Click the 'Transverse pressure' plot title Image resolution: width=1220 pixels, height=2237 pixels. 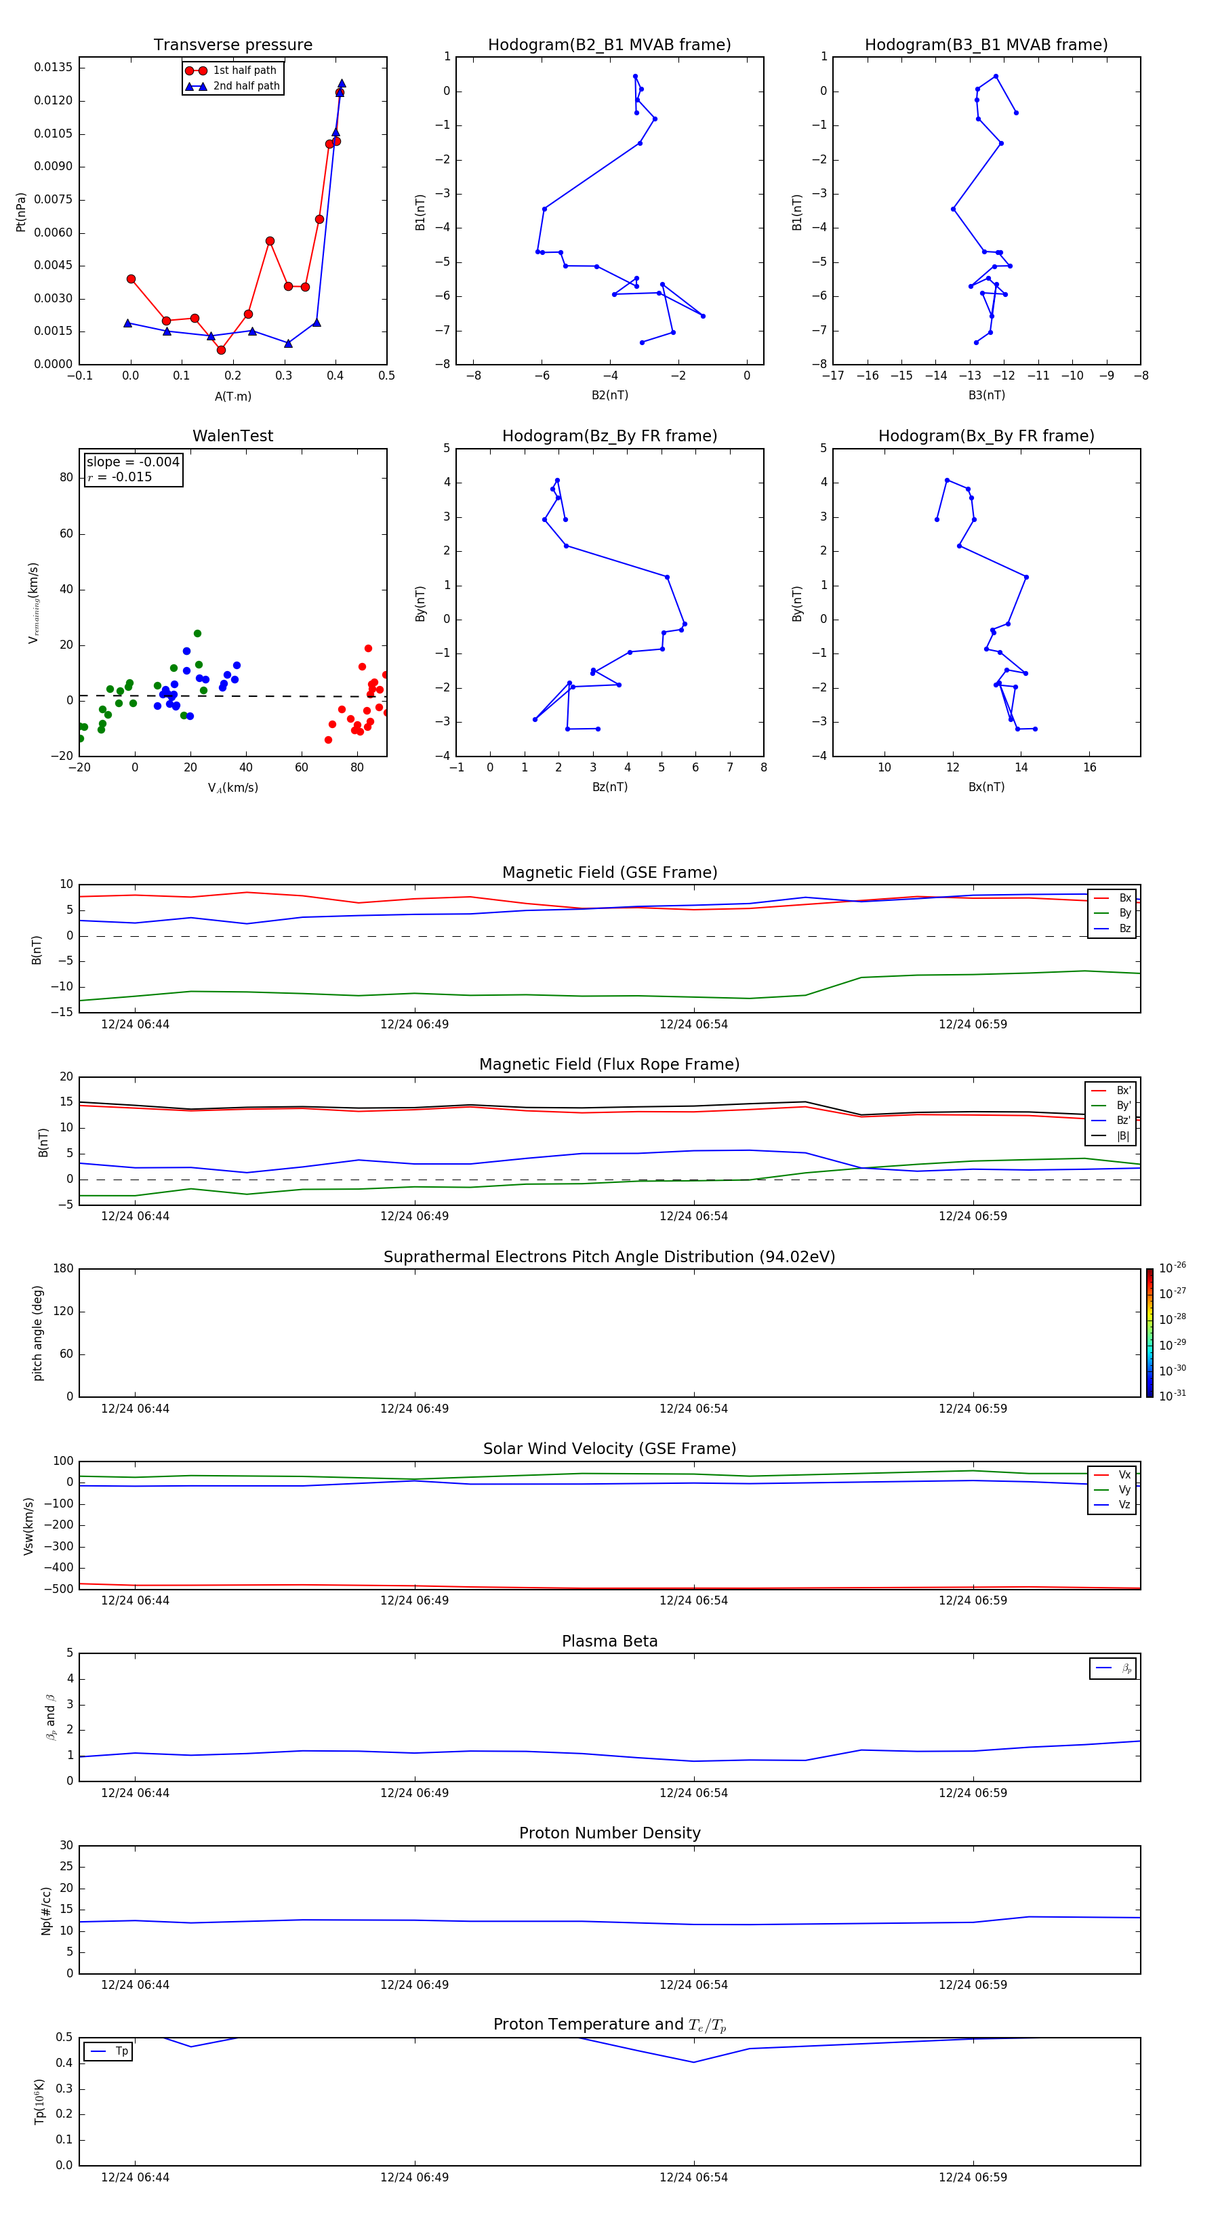[232, 45]
